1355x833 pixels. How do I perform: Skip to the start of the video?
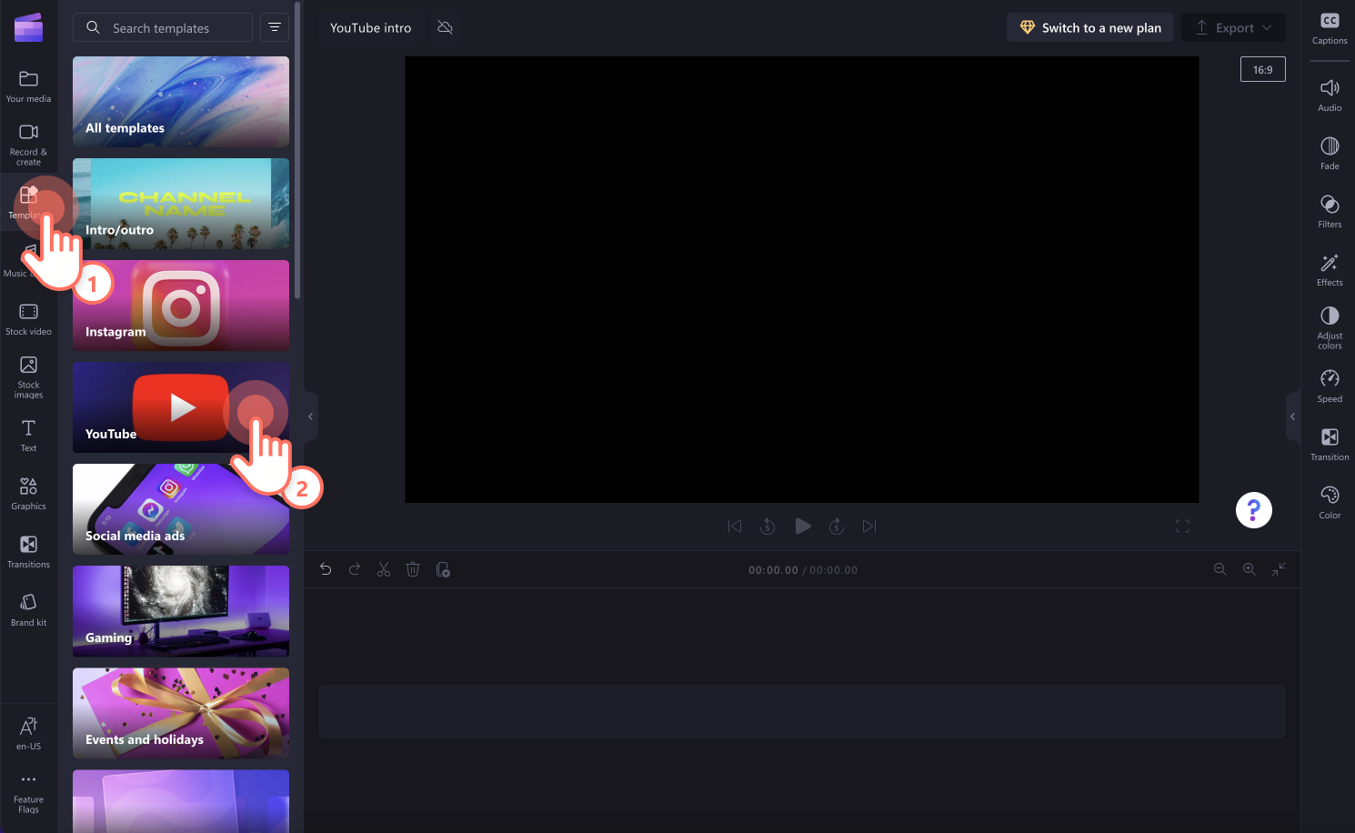tap(735, 526)
